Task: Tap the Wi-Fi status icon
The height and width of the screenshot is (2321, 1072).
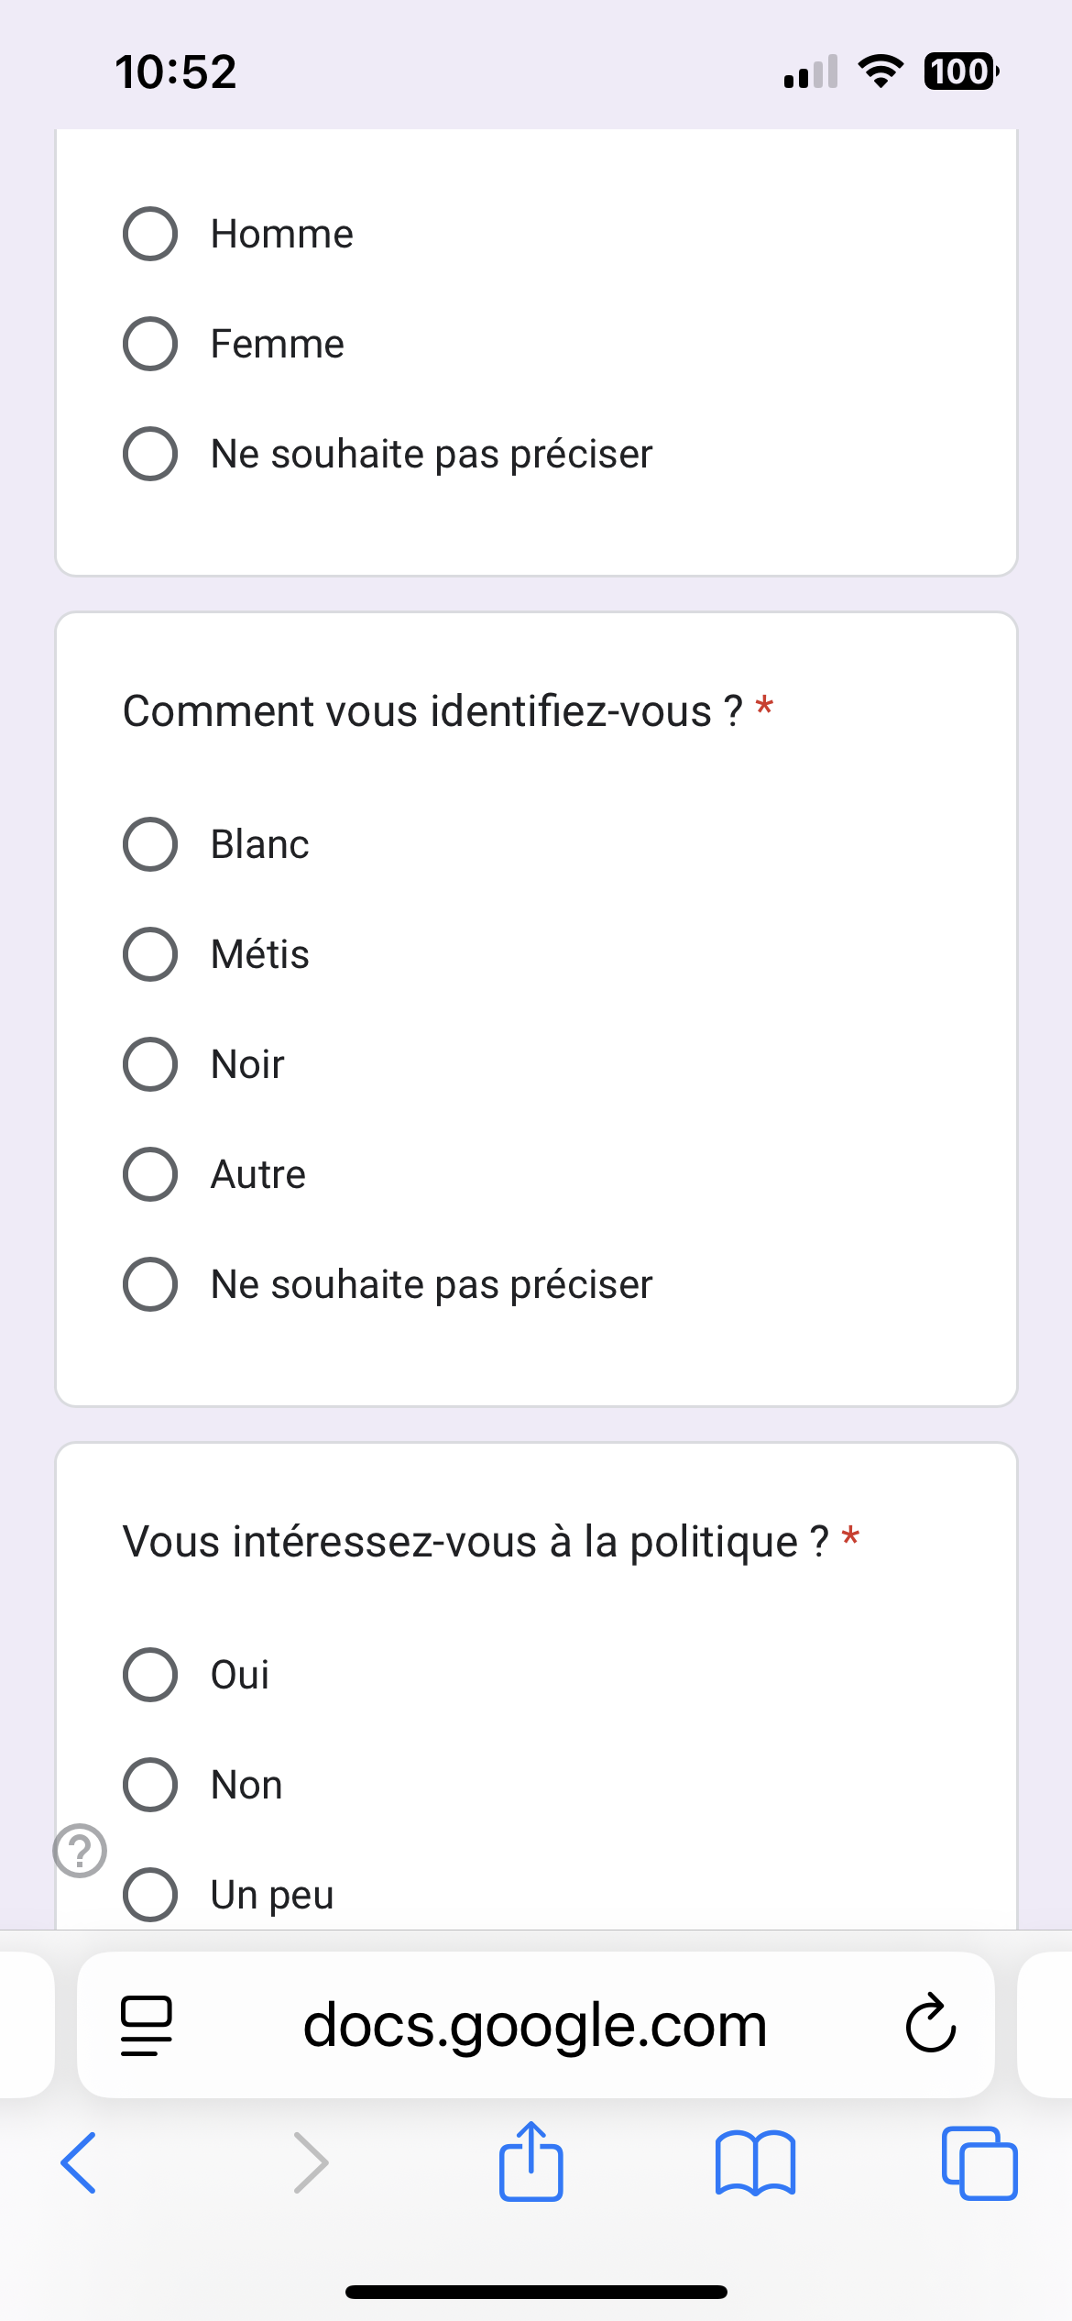Action: coord(881,71)
